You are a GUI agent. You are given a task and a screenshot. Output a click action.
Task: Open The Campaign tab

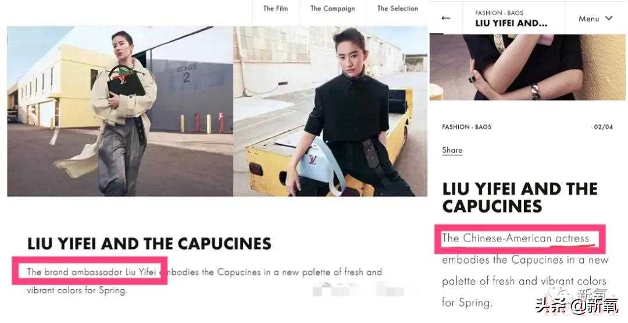click(x=333, y=8)
